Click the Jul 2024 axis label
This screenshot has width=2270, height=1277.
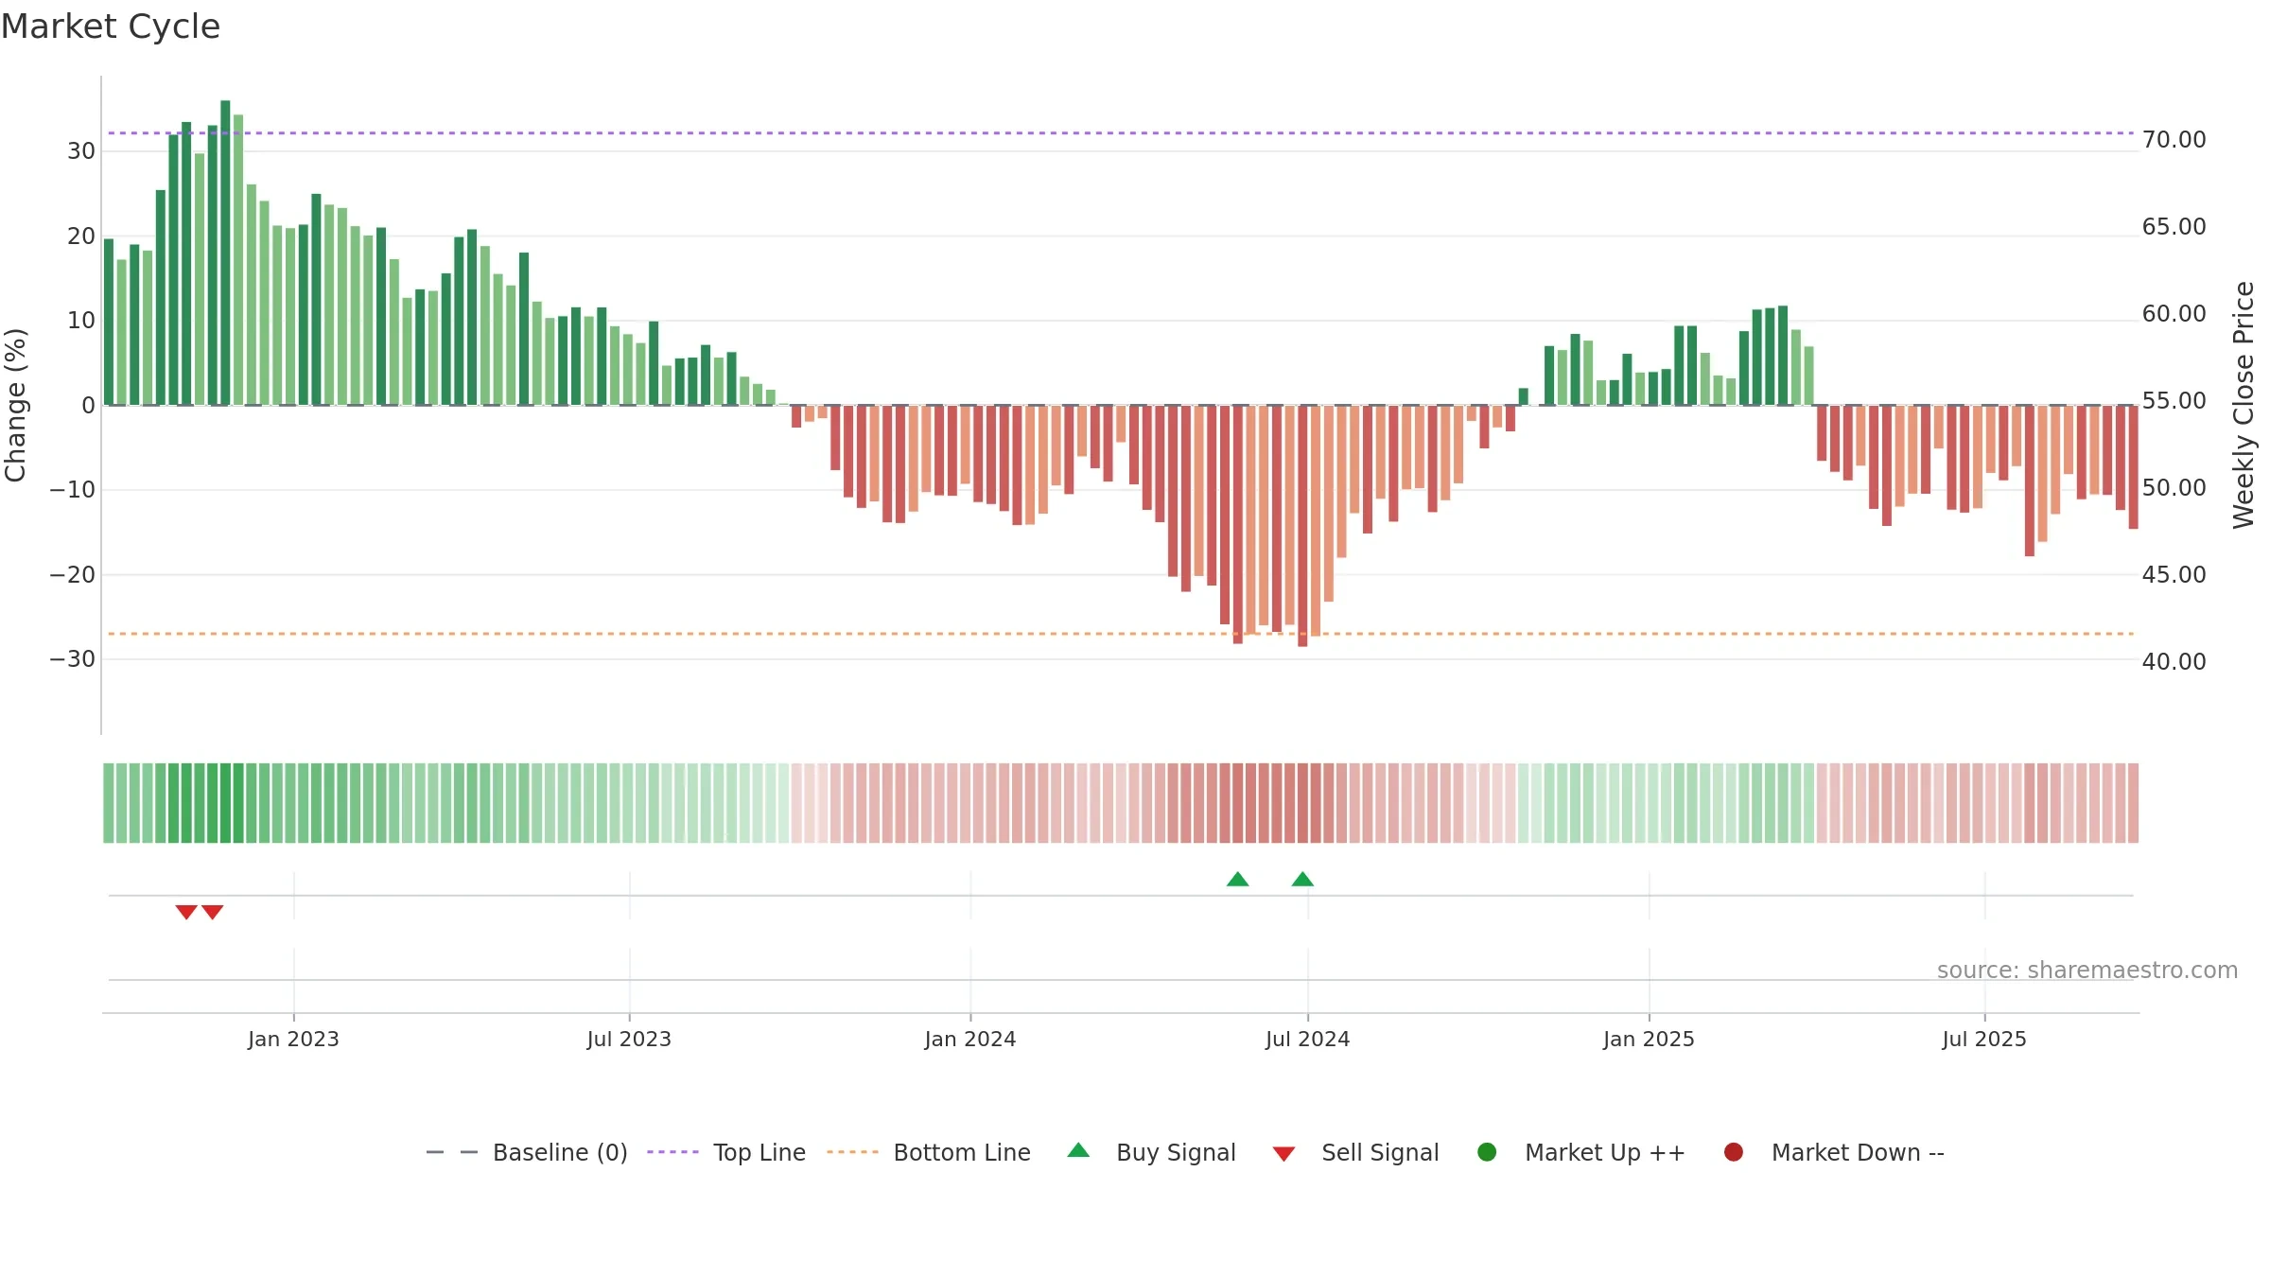point(1308,1039)
